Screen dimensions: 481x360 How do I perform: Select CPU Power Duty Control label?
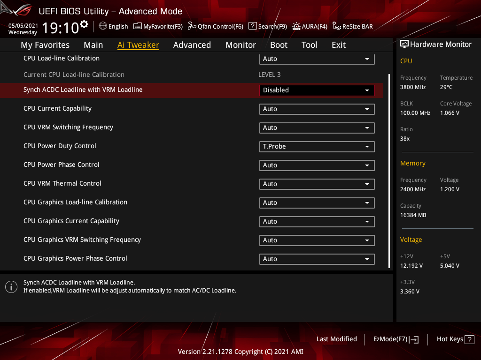coord(60,146)
